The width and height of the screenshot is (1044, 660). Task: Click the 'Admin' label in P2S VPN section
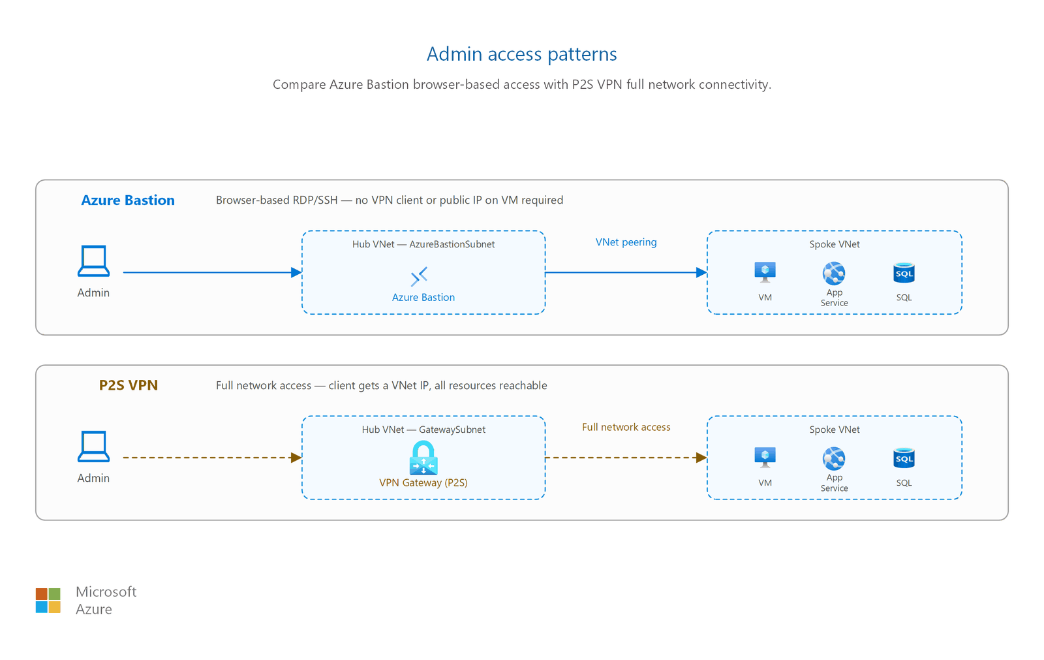(x=93, y=479)
